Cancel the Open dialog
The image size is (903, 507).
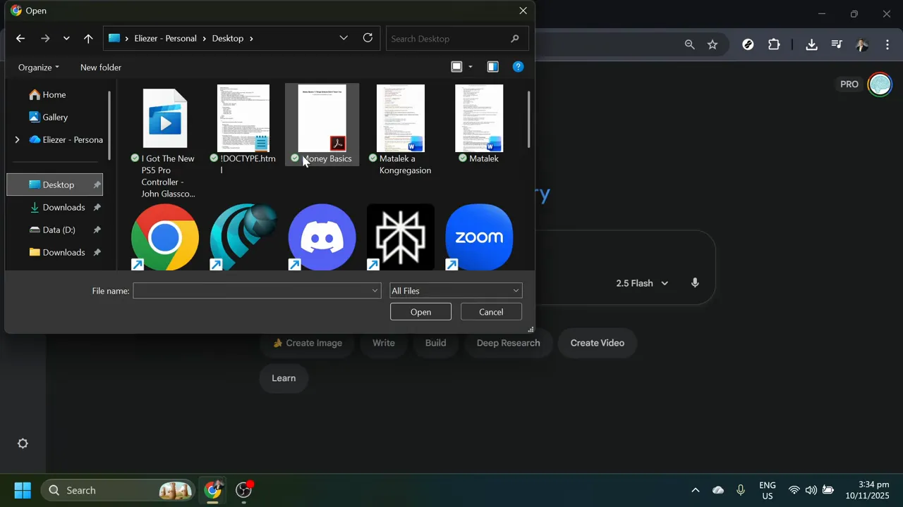491,312
